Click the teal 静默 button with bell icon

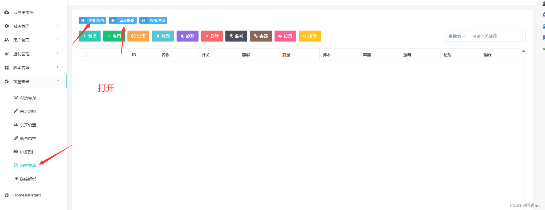(x=163, y=36)
